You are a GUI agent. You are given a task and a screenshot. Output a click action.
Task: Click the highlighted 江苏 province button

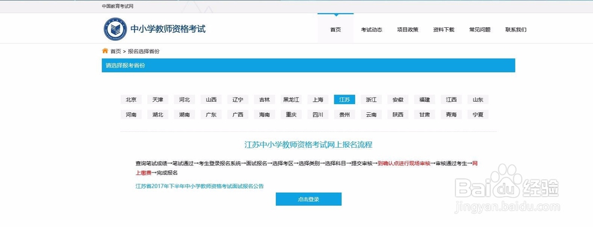pyautogui.click(x=345, y=99)
